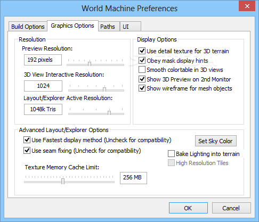The image size is (259, 222).
Task: Cancel the preferences dialog
Action: point(231,208)
